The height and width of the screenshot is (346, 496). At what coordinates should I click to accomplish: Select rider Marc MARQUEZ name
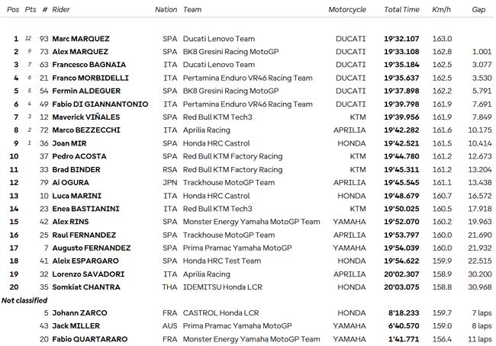[81, 39]
